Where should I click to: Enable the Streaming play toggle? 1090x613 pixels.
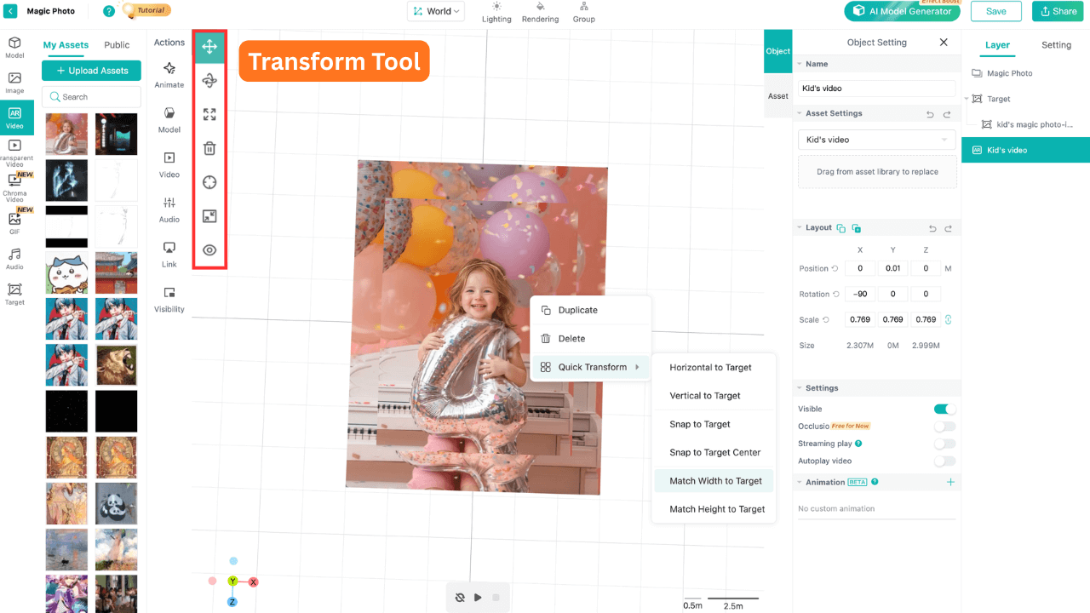pyautogui.click(x=944, y=444)
